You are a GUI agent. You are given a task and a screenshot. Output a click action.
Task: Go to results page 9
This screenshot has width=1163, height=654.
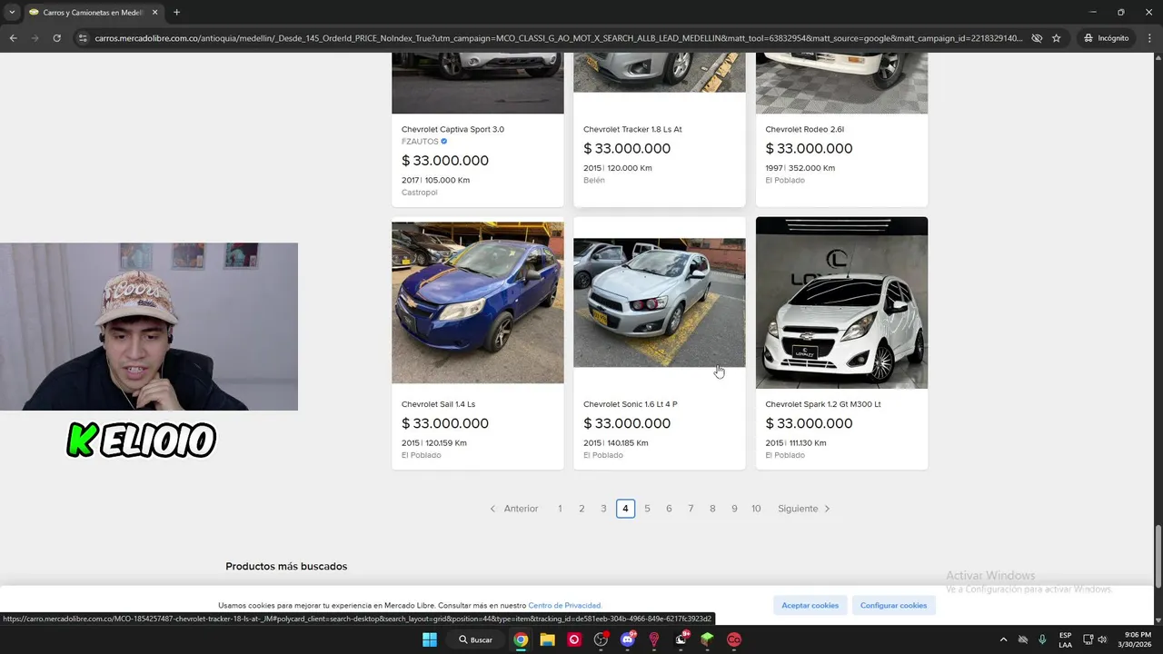[x=734, y=509]
